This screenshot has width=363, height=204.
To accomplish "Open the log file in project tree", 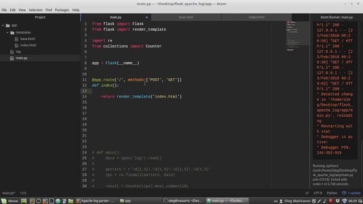I will (x=18, y=52).
